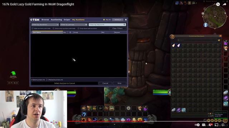Open the Filter by groups dropdown

pos(74,25)
